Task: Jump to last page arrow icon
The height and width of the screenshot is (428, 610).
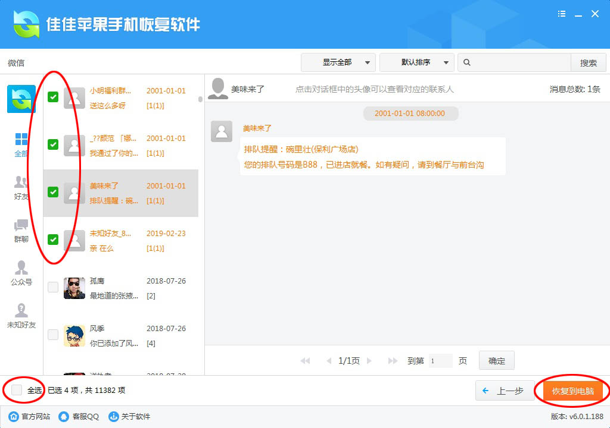Action: pyautogui.click(x=393, y=361)
